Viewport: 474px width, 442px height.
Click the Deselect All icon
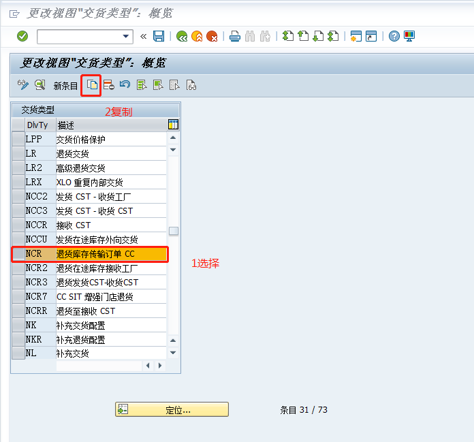tap(174, 85)
